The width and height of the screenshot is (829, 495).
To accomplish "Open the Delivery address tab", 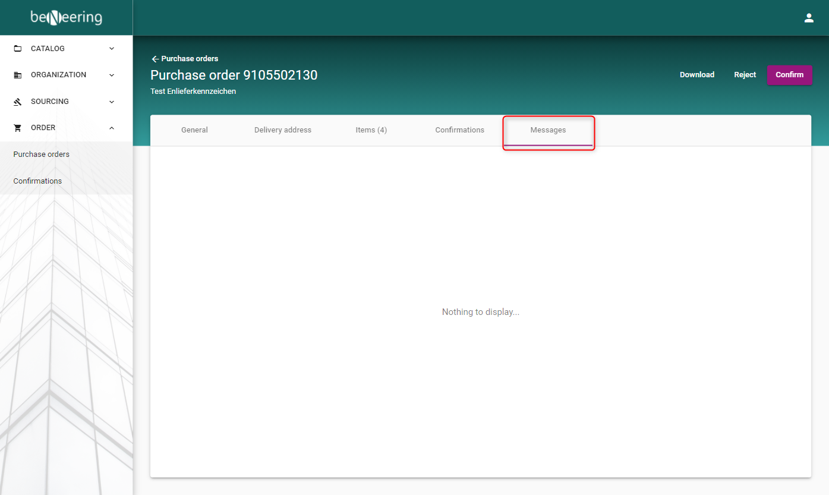I will tap(283, 130).
